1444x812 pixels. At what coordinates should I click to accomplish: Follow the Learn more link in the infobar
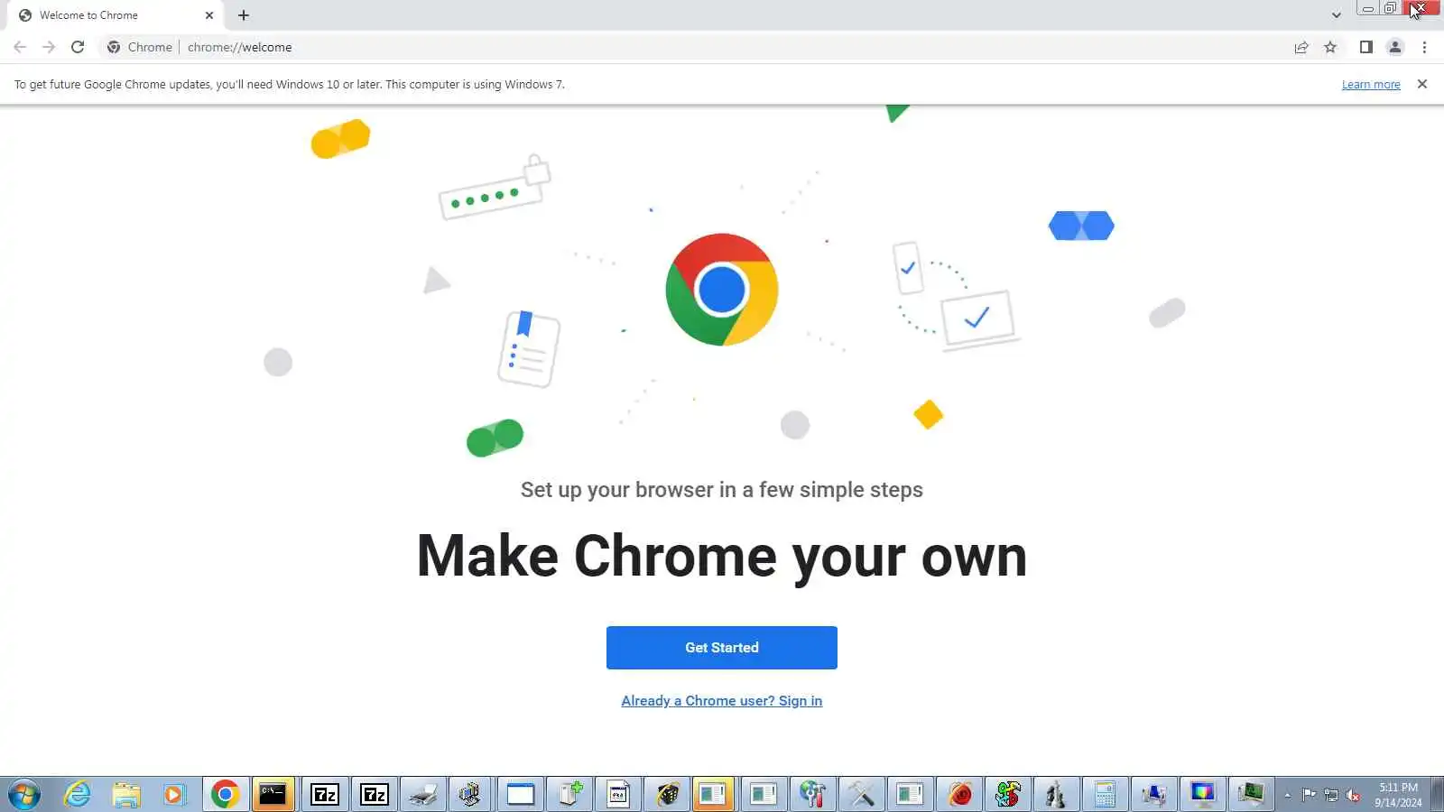[x=1371, y=85]
